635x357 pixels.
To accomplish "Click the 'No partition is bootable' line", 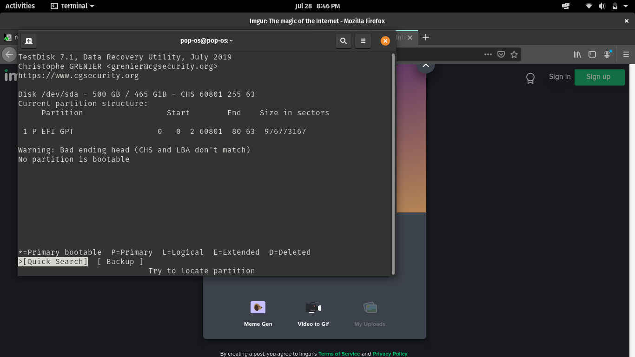I will [x=74, y=159].
